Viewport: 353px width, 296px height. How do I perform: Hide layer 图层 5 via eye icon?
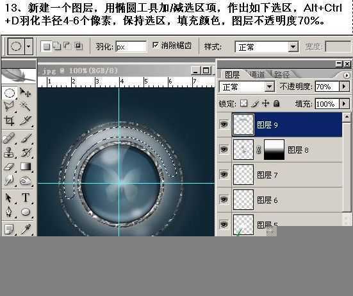click(224, 224)
